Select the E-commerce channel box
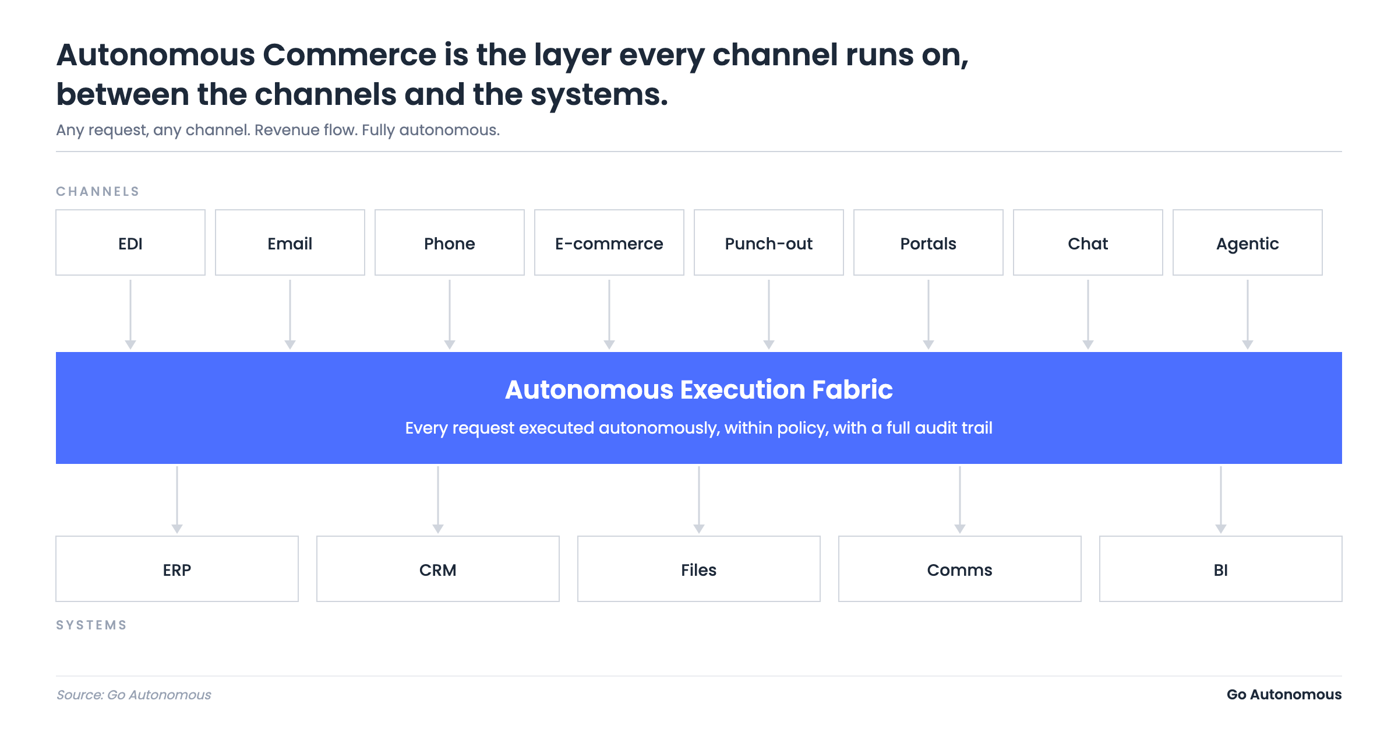 click(609, 242)
